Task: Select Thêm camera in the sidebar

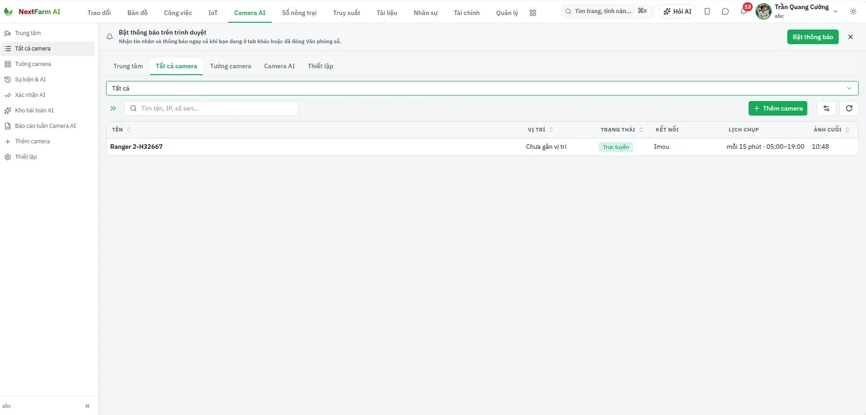Action: coord(48,141)
